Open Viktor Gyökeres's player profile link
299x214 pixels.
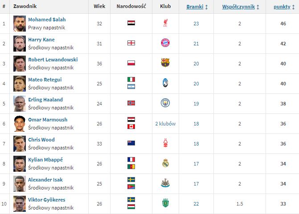click(x=46, y=200)
